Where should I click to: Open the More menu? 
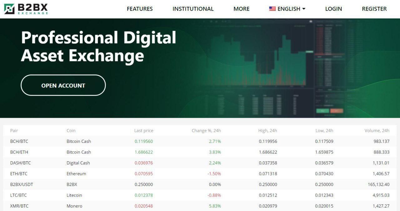pos(242,9)
